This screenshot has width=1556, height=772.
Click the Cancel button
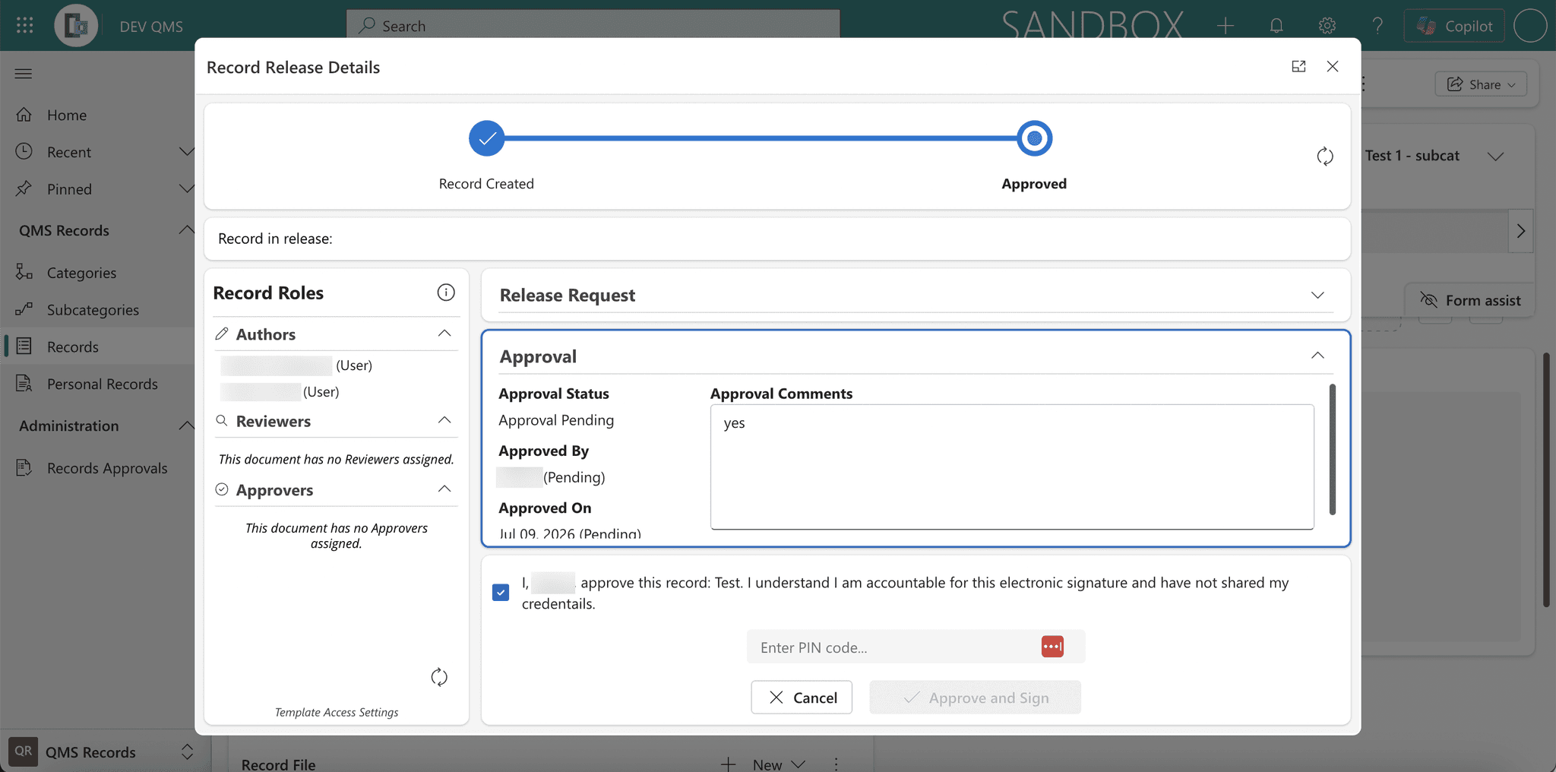coord(802,698)
